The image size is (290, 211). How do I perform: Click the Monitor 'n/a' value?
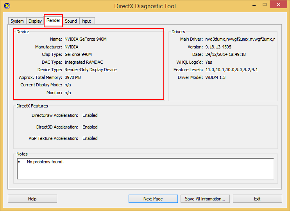click(x=68, y=93)
